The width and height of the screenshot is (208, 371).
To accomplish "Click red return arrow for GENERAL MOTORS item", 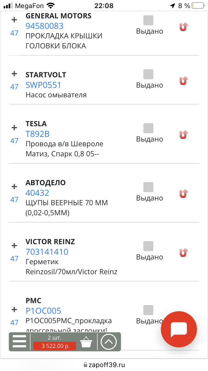I will coord(183,27).
